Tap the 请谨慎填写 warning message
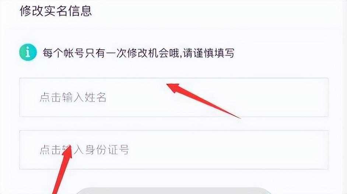This screenshot has height=194, width=347. 208,53
